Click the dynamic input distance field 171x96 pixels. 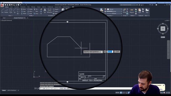110,52
